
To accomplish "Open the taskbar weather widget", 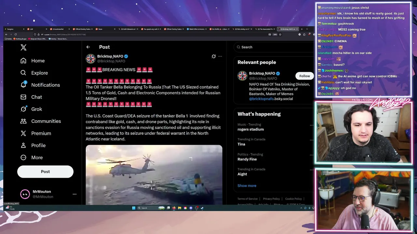I will click(10, 208).
